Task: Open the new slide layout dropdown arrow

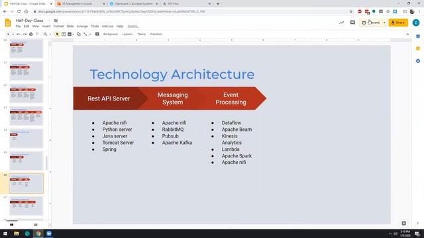Action: [x=13, y=34]
